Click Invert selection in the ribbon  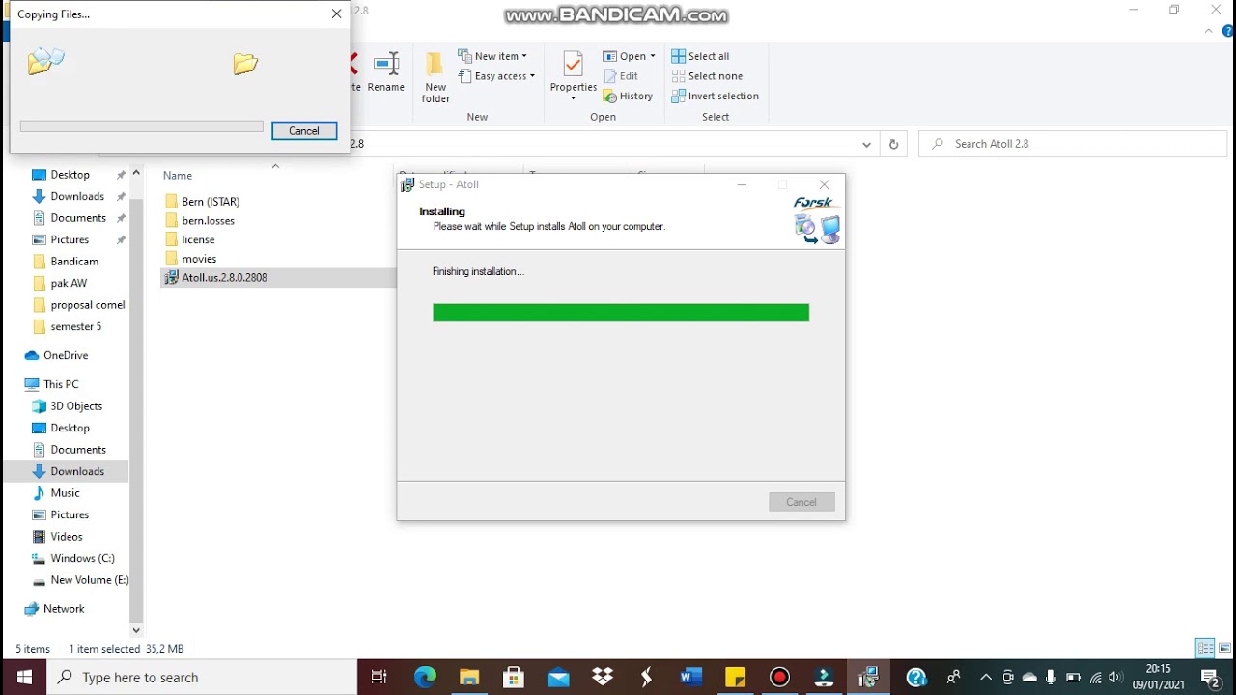point(716,96)
